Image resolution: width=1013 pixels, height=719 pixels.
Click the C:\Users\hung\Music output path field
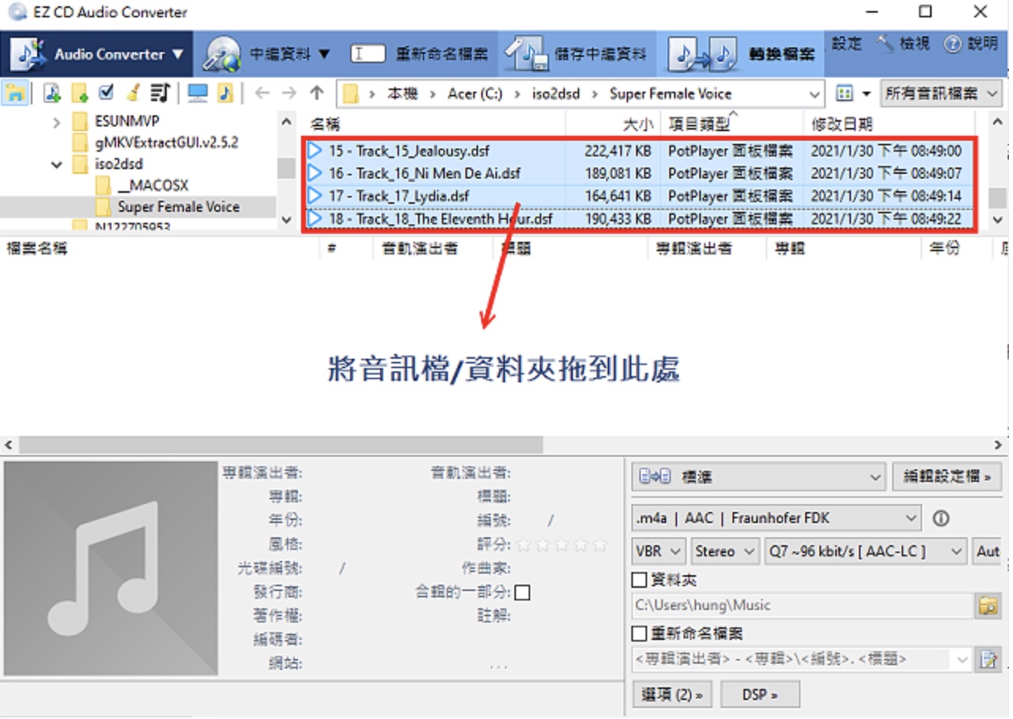(802, 606)
